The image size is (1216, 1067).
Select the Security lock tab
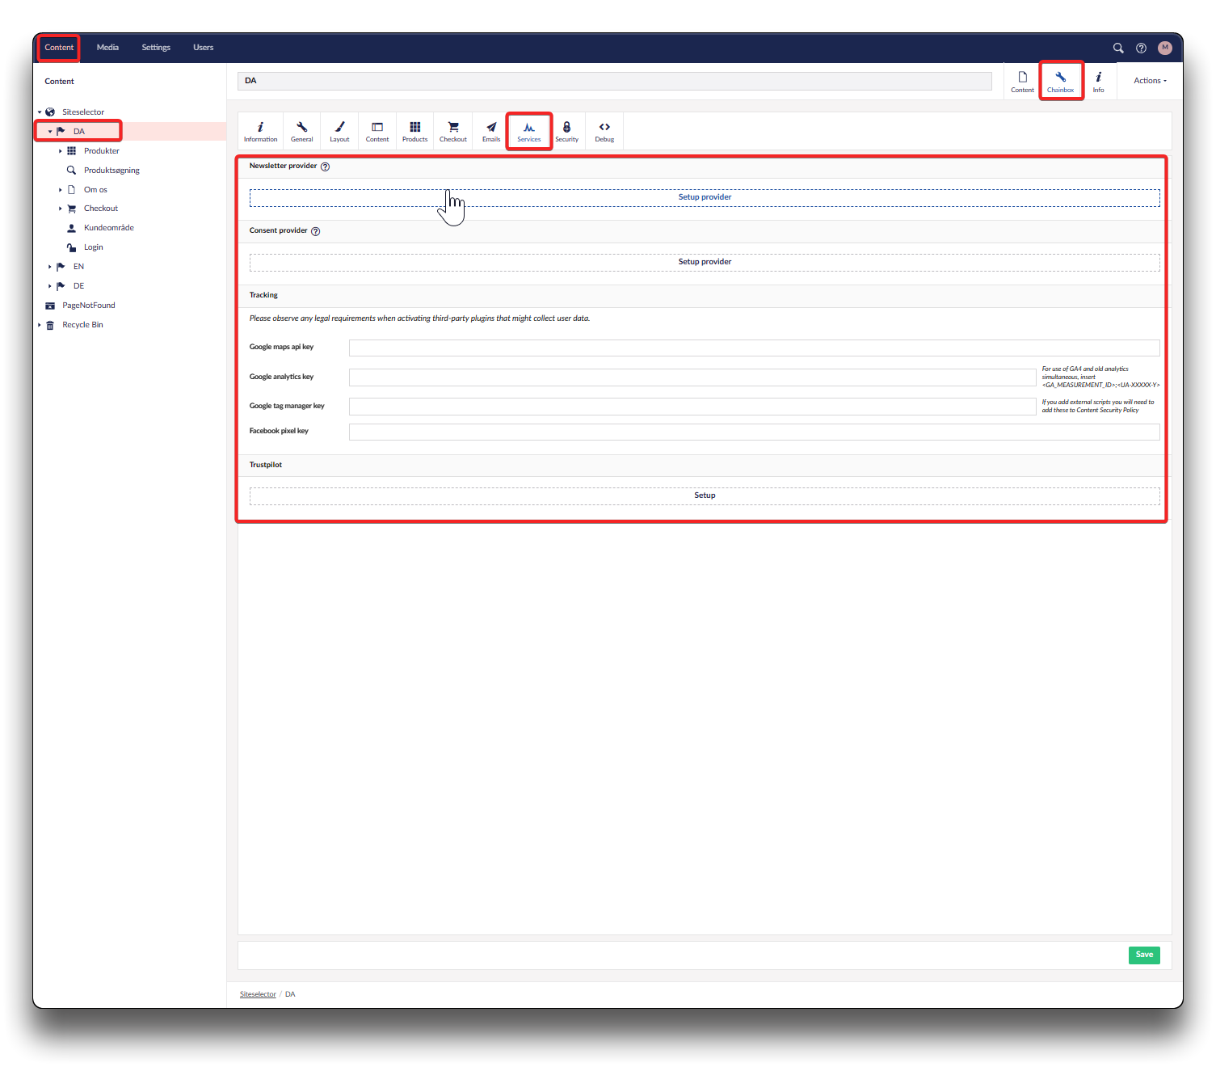click(x=566, y=131)
